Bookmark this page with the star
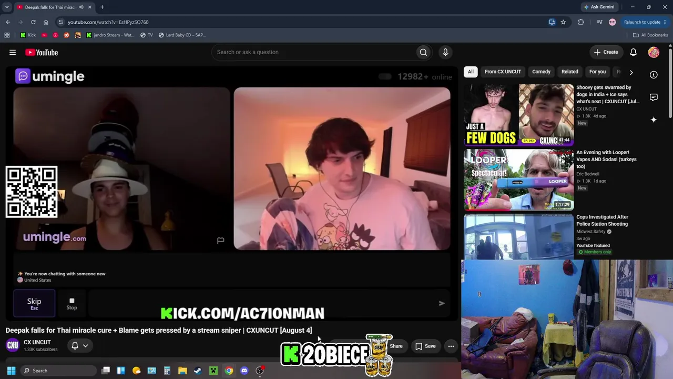Image resolution: width=673 pixels, height=379 pixels. [563, 22]
